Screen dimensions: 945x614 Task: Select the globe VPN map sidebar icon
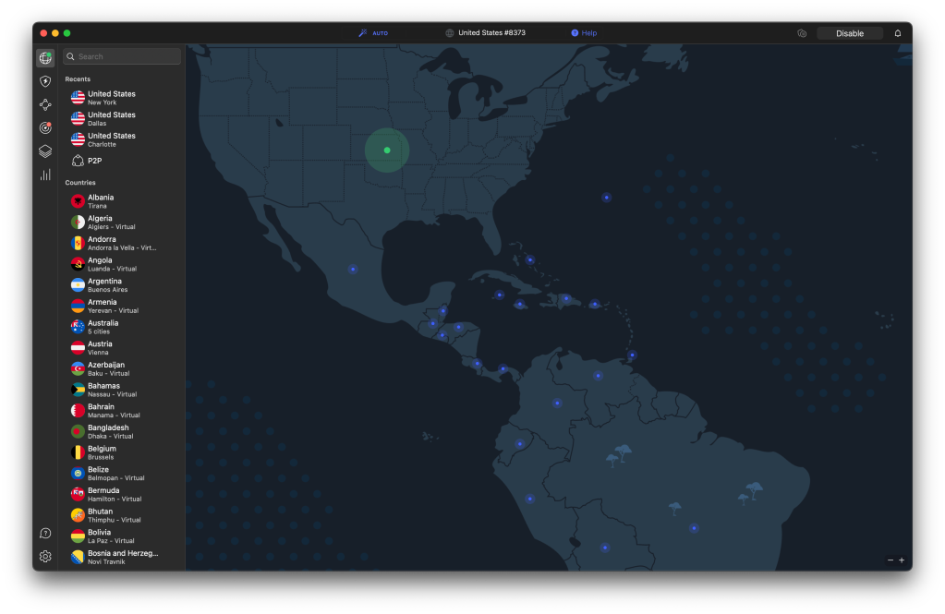pyautogui.click(x=45, y=58)
